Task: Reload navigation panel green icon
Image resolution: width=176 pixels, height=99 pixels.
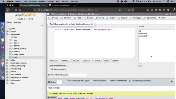Action: click(32, 19)
